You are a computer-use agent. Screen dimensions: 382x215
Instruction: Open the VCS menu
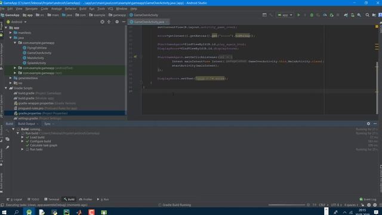point(110,8)
